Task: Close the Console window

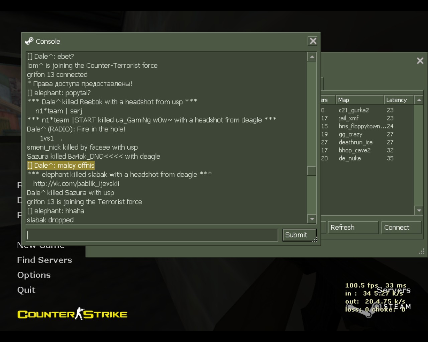Action: (313, 41)
